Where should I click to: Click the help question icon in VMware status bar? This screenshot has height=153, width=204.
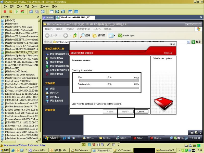[113, 145]
